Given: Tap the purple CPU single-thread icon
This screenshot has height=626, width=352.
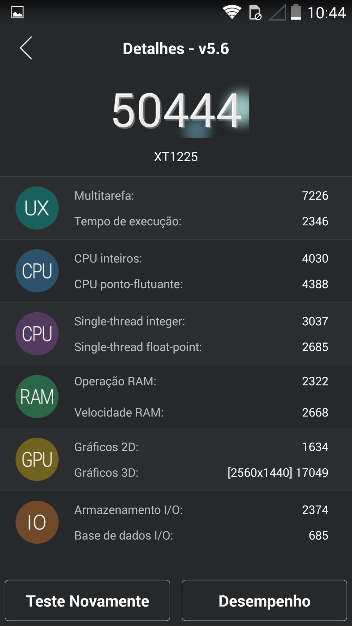Looking at the screenshot, I should (37, 333).
